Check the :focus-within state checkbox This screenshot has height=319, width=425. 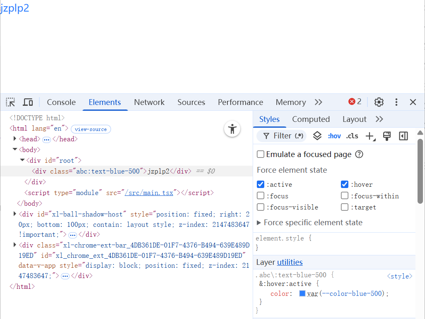[345, 196]
